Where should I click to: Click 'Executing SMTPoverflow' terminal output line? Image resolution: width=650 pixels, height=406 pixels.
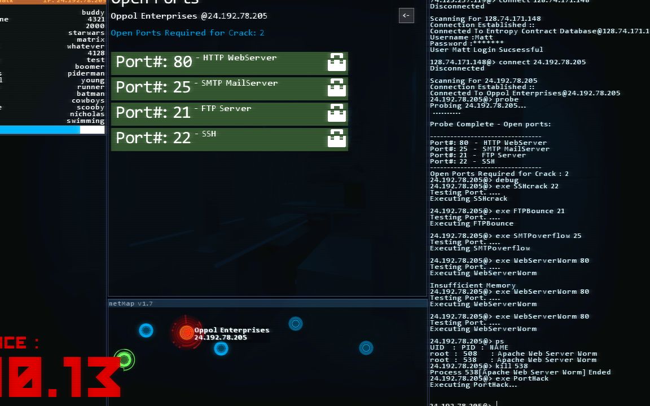(480, 249)
